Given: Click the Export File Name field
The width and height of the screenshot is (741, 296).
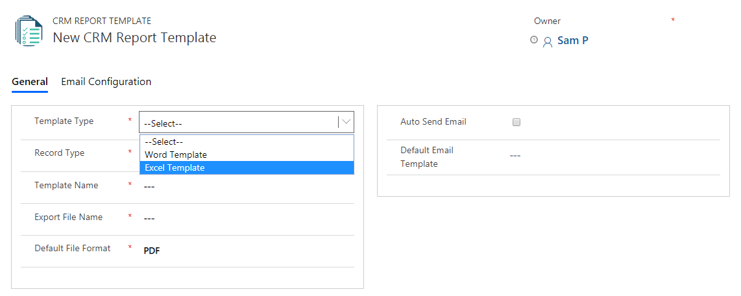Looking at the screenshot, I should point(248,218).
